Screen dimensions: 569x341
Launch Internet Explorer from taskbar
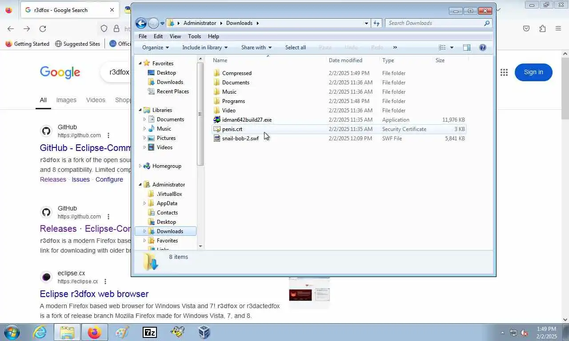(x=40, y=332)
